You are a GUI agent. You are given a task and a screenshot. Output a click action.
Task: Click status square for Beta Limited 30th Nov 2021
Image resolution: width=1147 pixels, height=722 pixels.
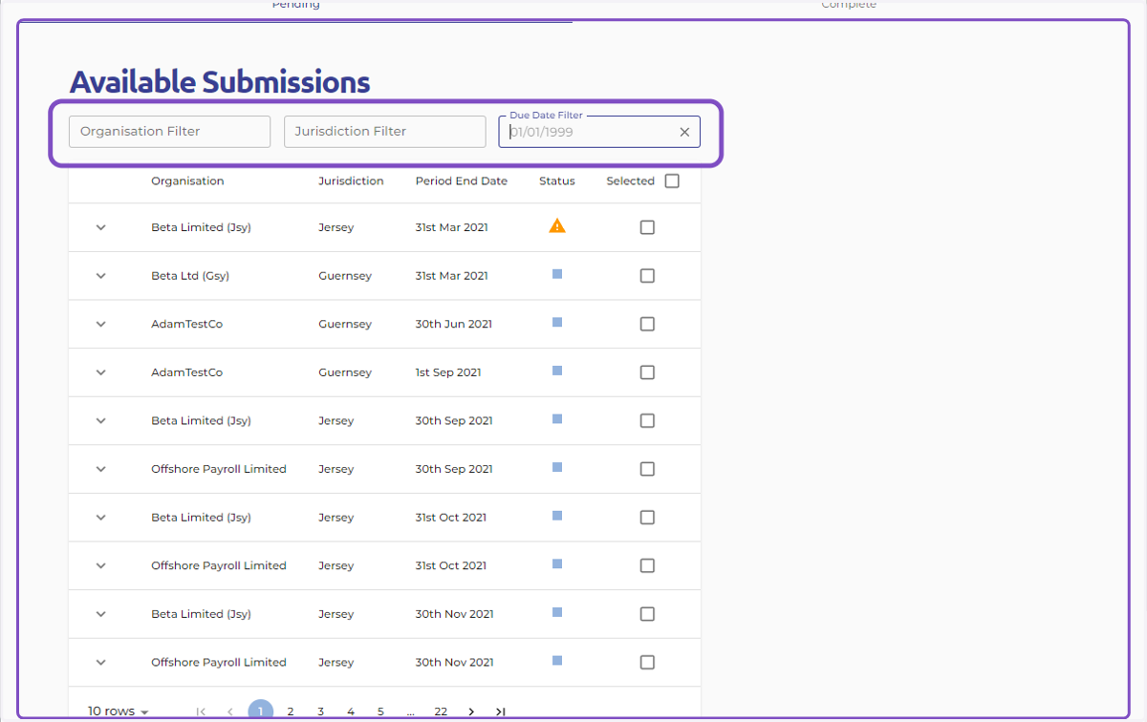(x=557, y=612)
